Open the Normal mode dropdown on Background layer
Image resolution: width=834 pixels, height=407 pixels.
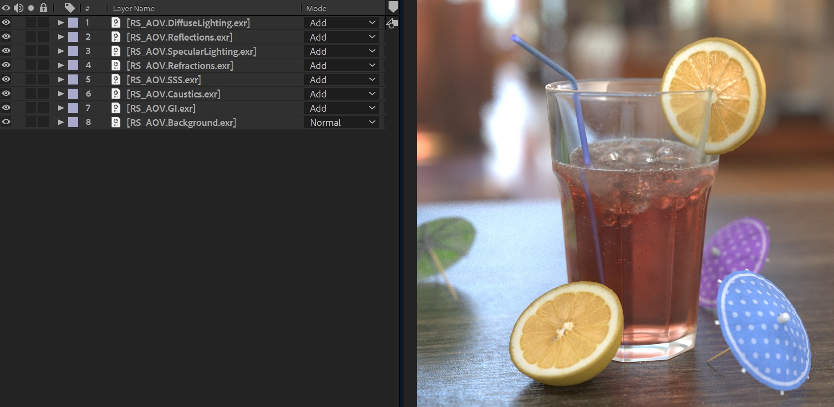point(342,122)
